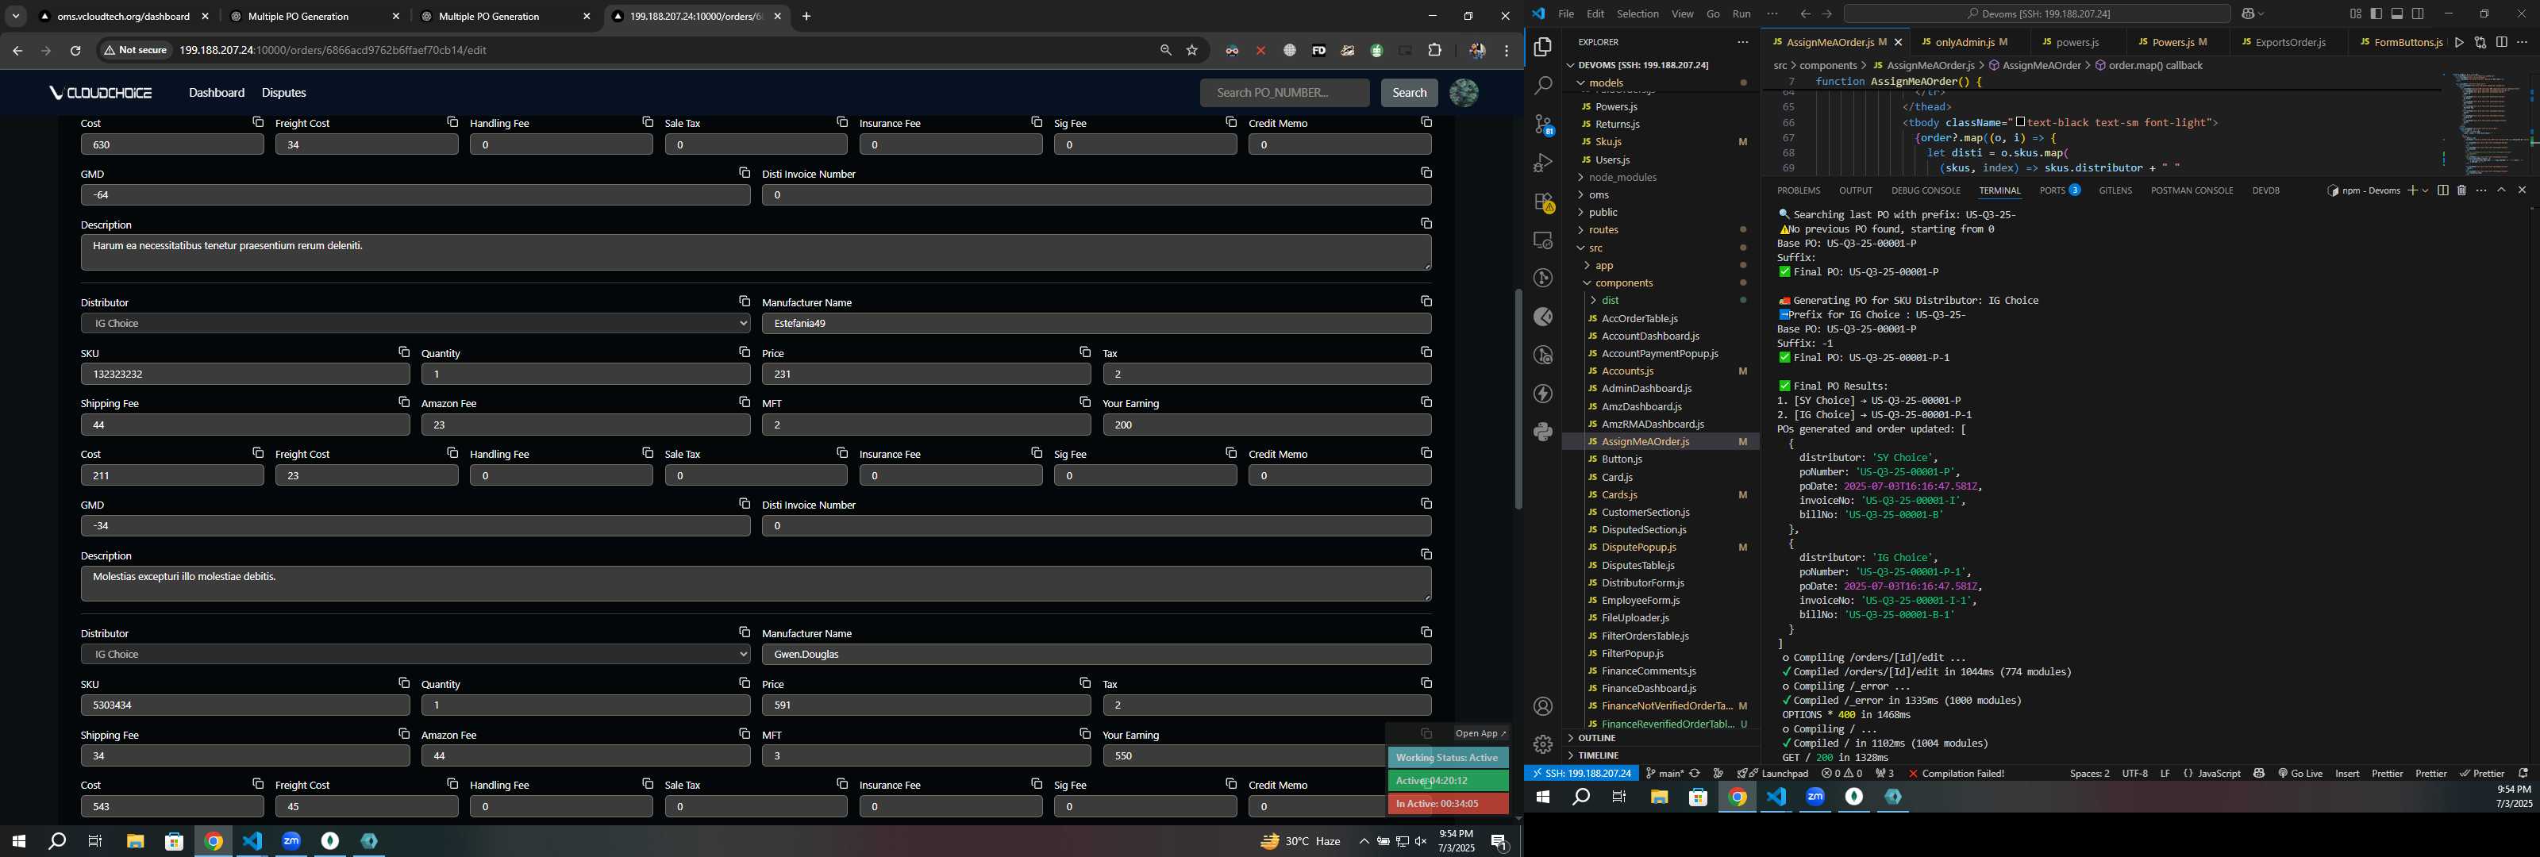Kill terminal using the trash icon

click(2461, 190)
